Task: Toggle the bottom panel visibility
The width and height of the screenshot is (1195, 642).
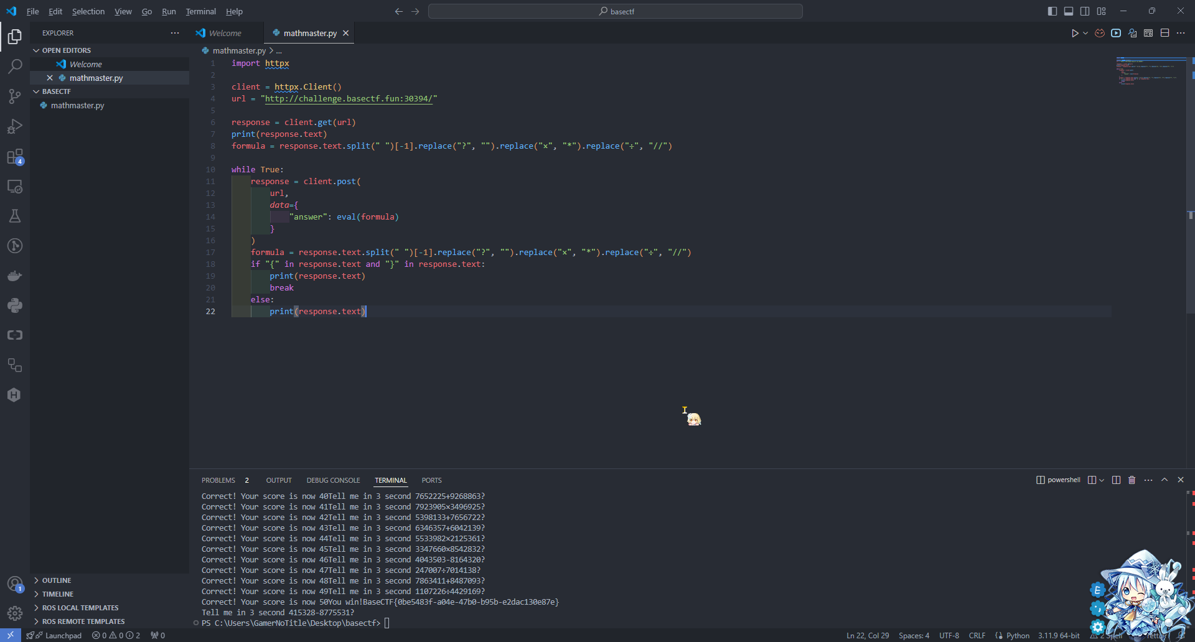Action: click(x=1069, y=11)
